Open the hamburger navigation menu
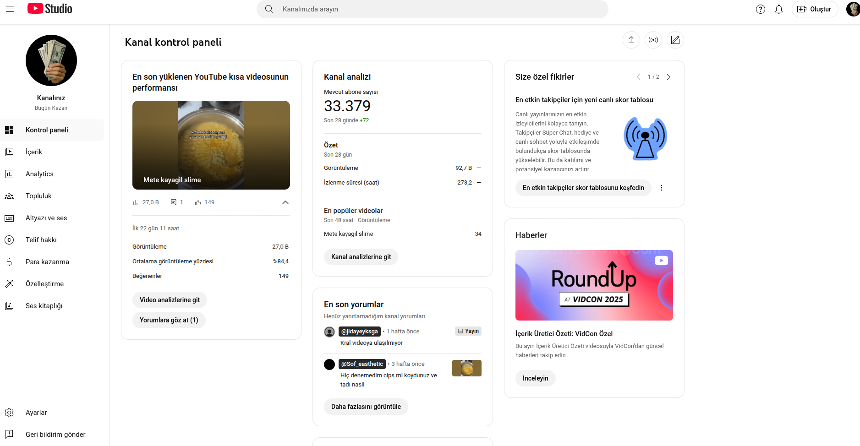 coord(10,9)
